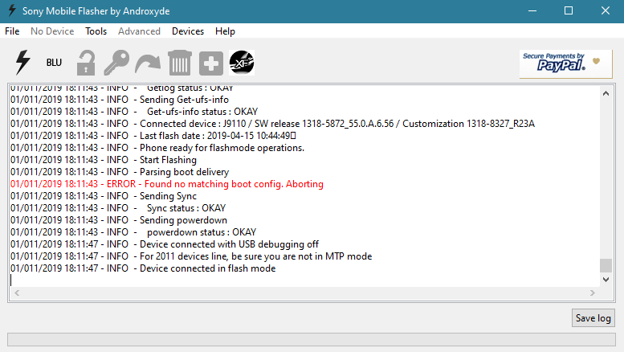Click the vertical scrollbar thumb in log
The image size is (624, 352).
click(606, 265)
